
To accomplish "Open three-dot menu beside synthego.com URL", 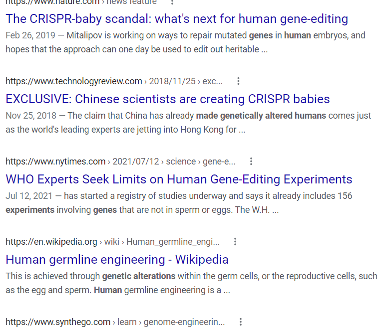I will click(240, 322).
